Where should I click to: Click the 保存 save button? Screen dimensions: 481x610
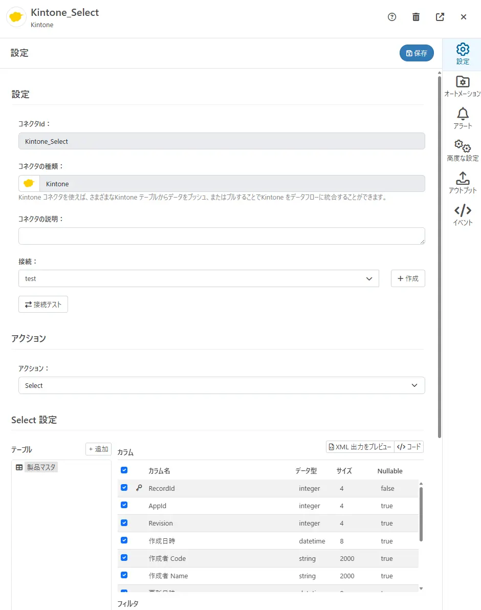(x=417, y=53)
